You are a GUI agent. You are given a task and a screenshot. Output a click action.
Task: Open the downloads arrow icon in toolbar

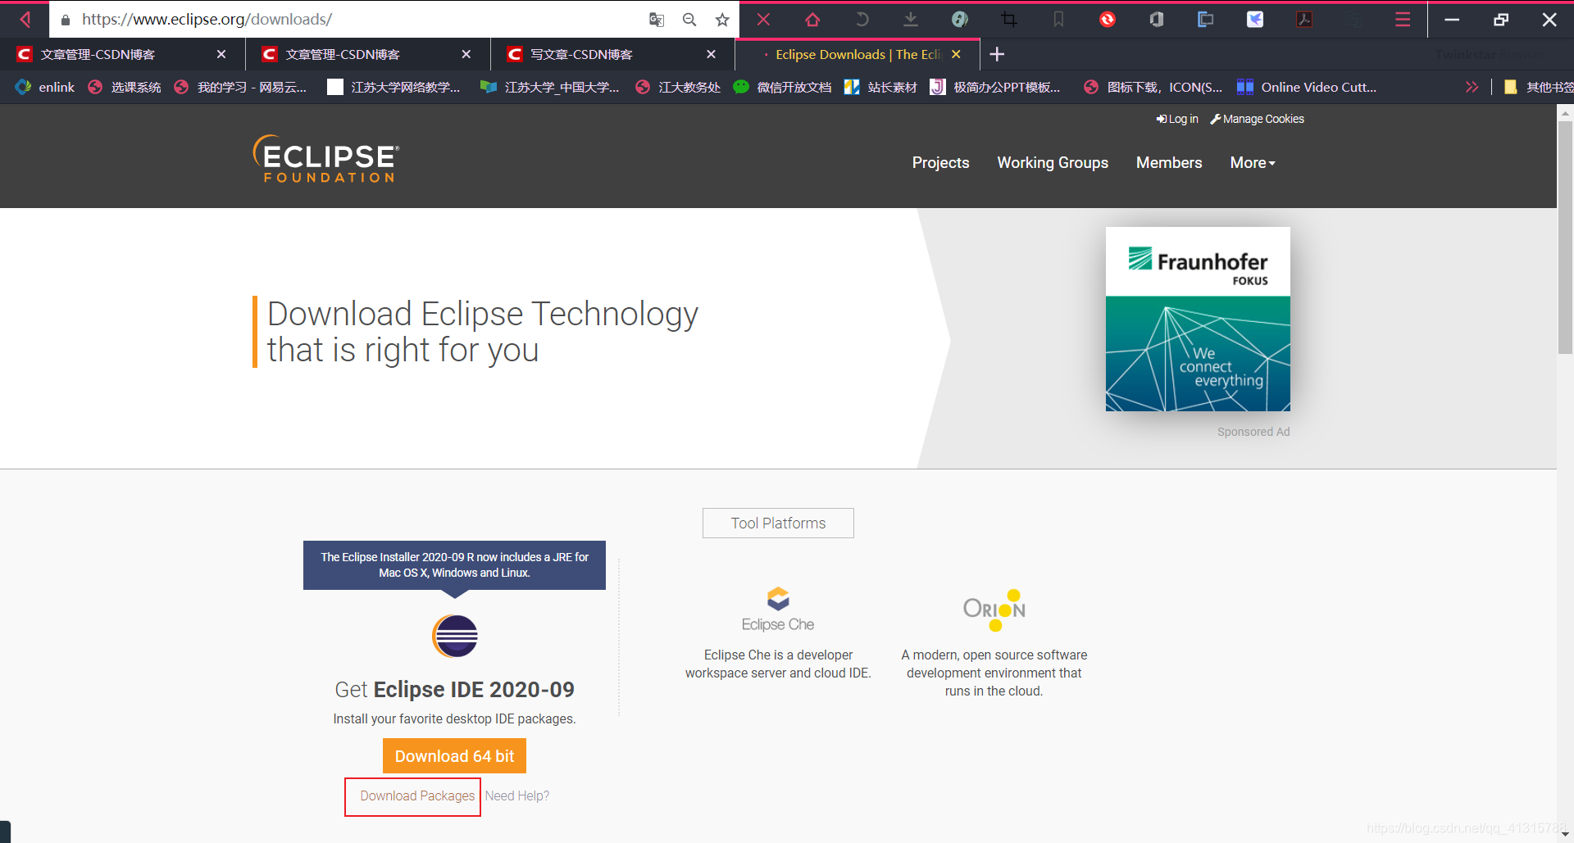click(911, 19)
